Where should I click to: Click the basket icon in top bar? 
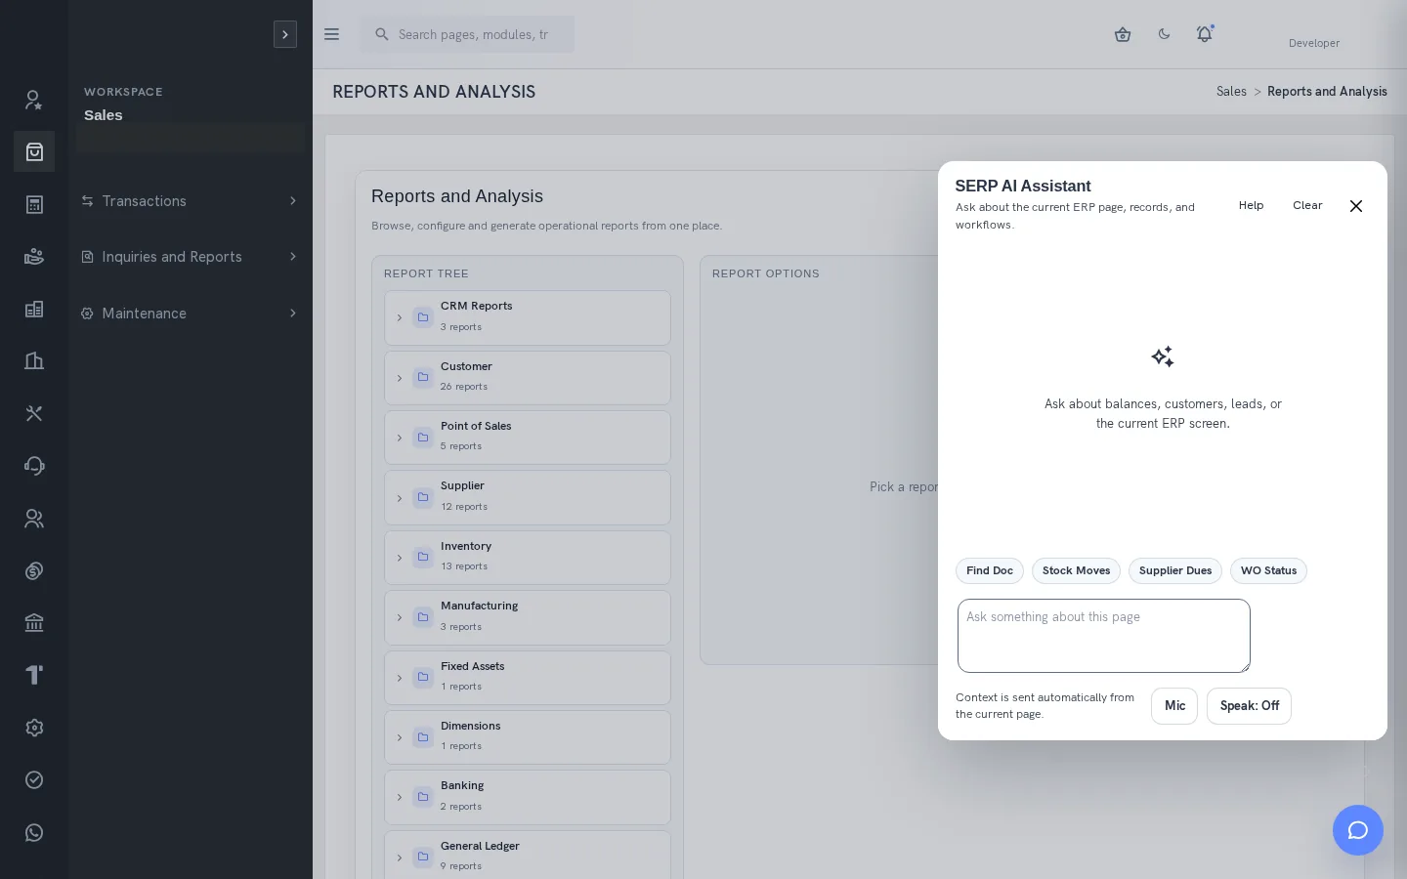(x=1123, y=34)
